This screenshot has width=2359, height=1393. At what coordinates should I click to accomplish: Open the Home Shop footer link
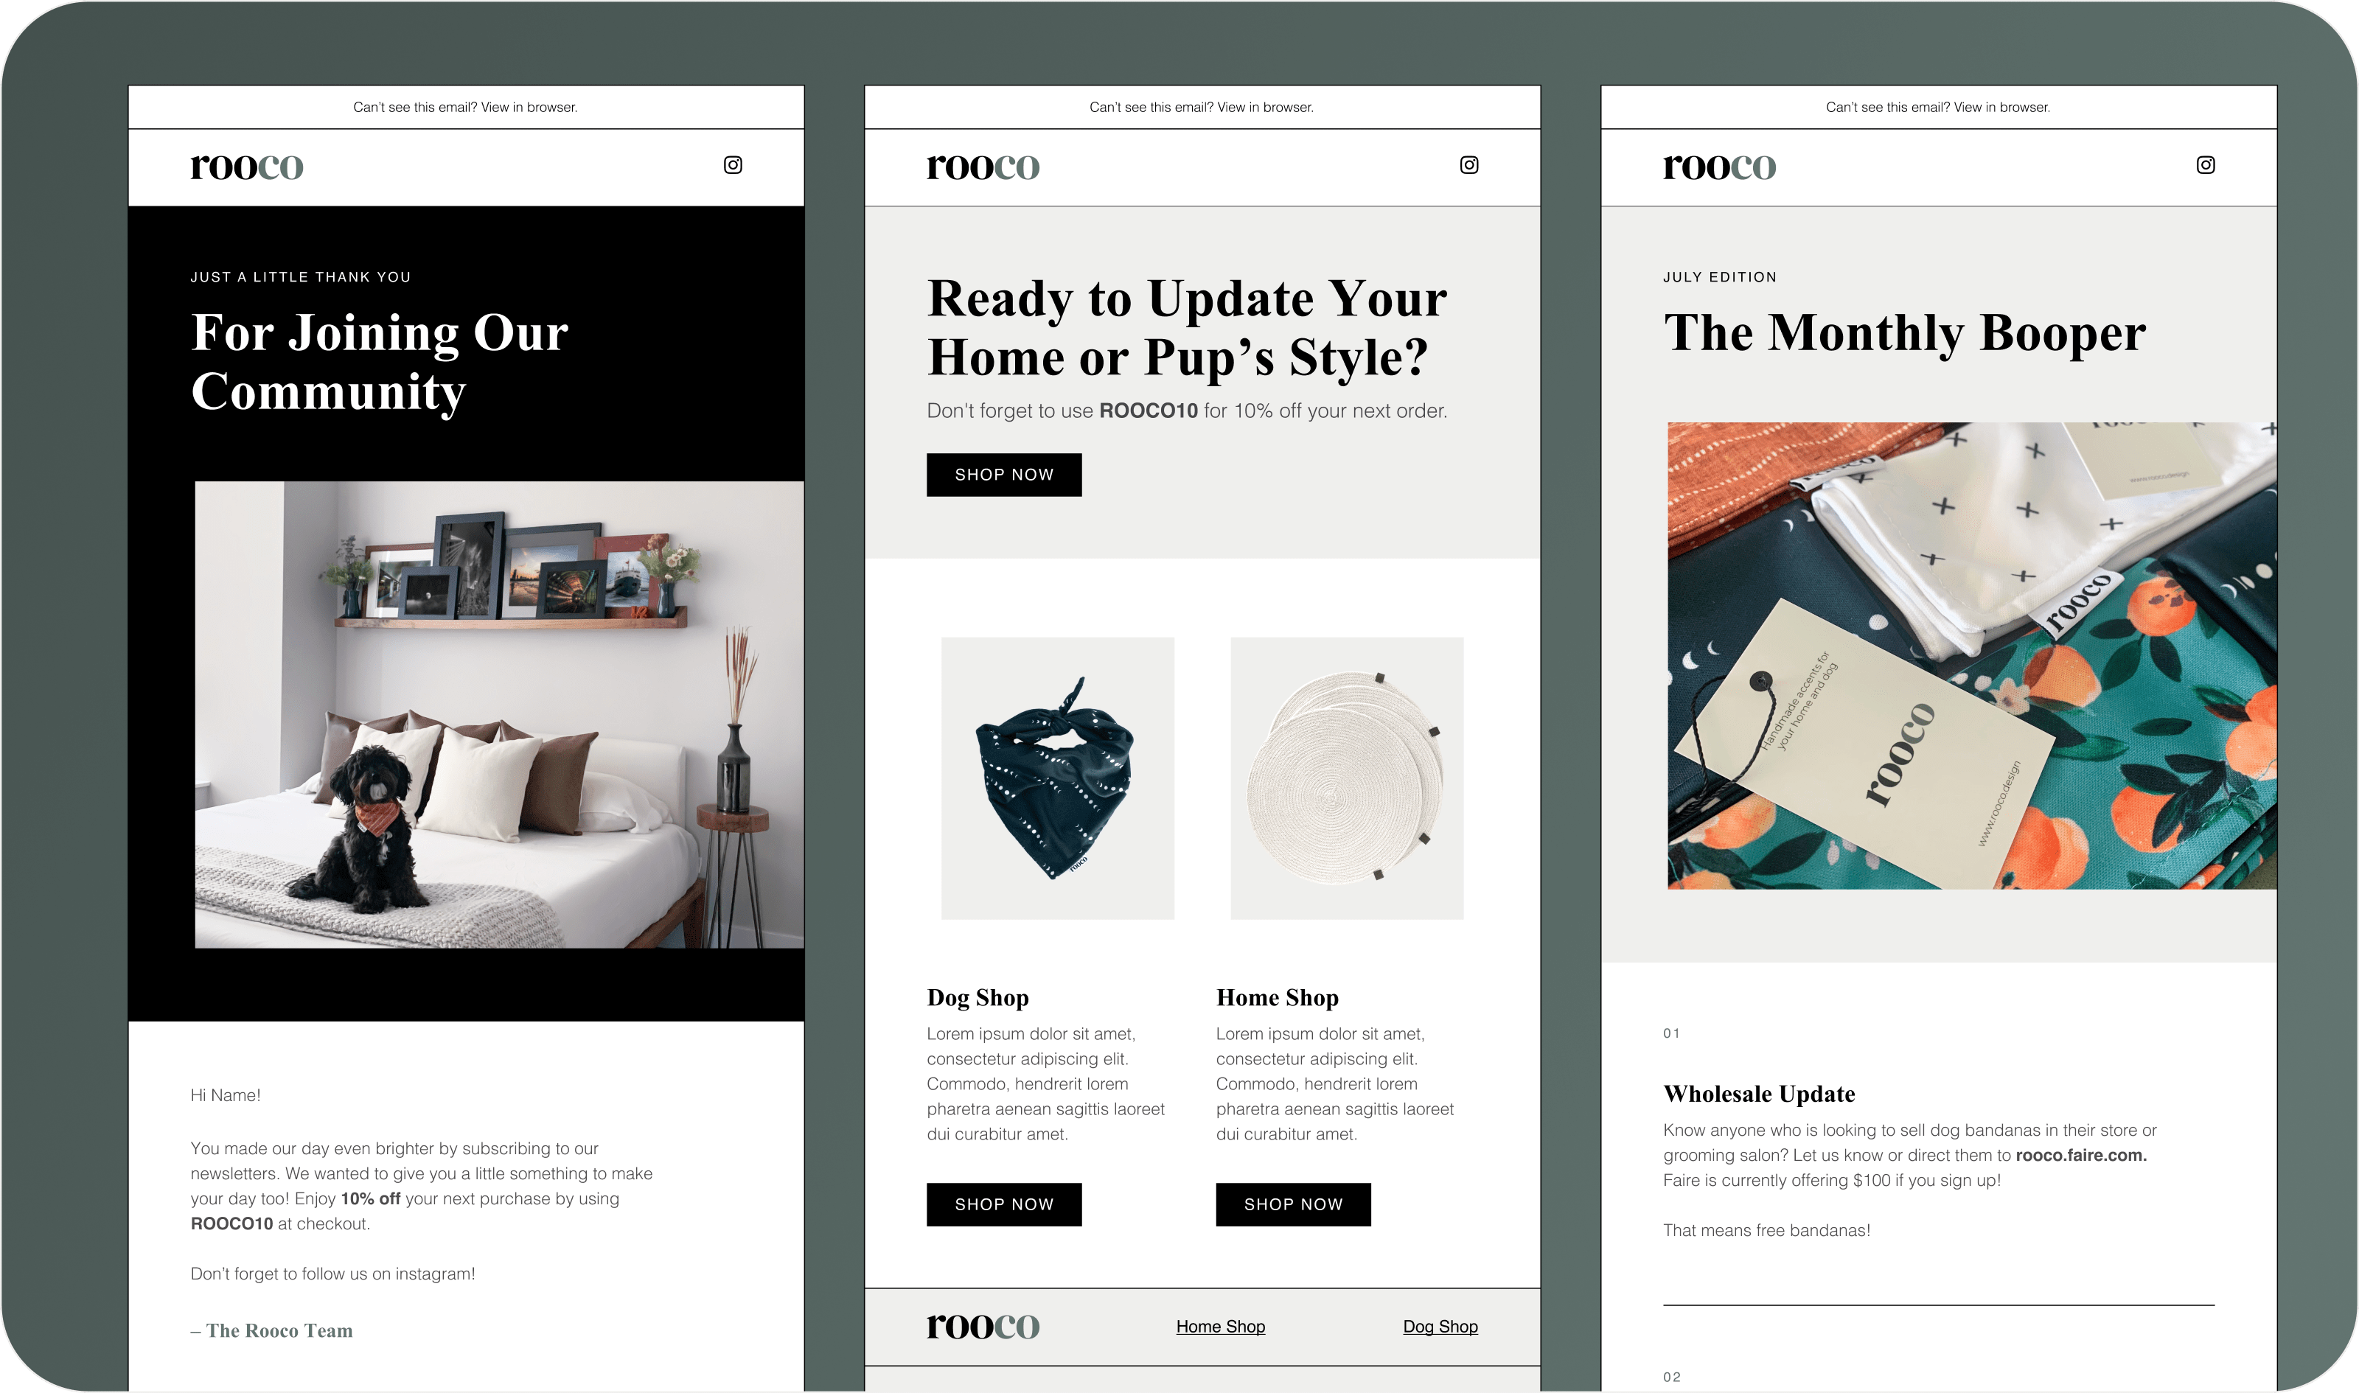point(1220,1327)
